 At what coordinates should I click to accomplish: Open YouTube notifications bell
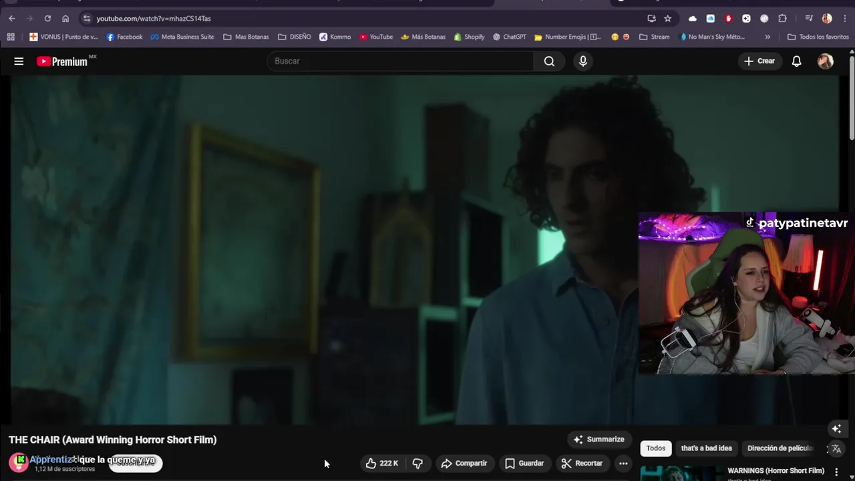pyautogui.click(x=796, y=61)
